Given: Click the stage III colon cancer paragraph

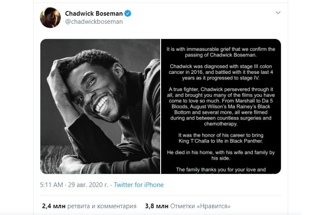Looking at the screenshot, I should point(221,73).
